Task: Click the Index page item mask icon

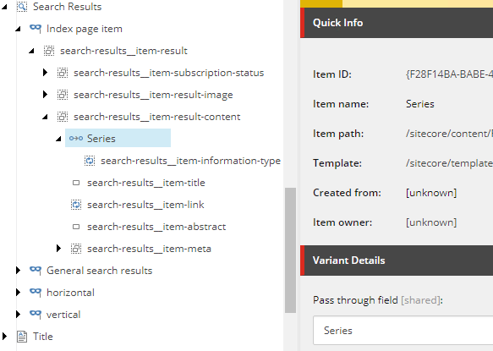Action: 36,29
